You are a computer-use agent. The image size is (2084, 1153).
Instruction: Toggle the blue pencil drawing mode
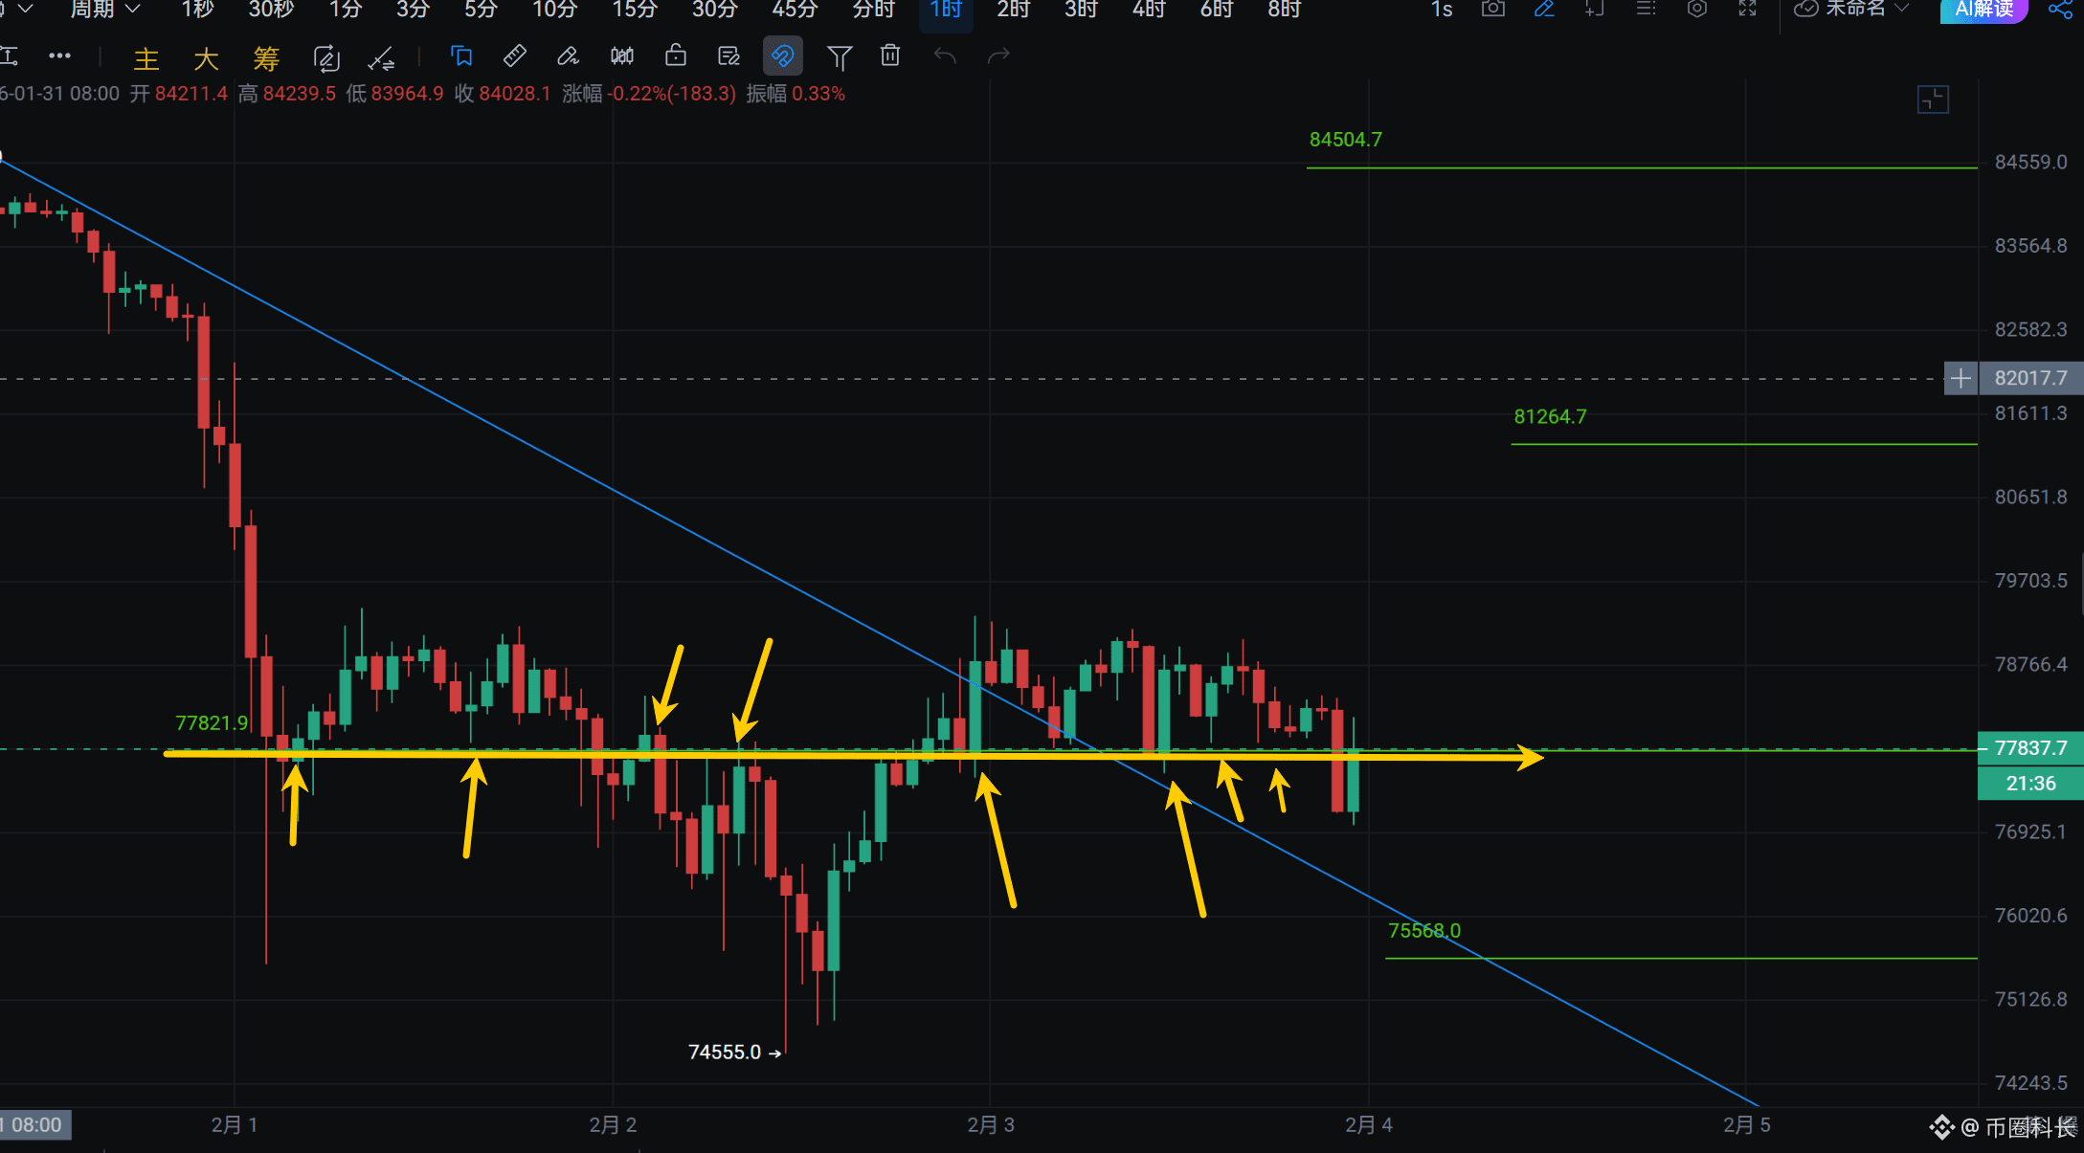click(1544, 10)
